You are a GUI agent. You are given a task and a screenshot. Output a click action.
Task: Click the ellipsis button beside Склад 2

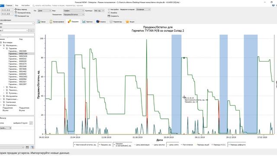click(x=32, y=30)
